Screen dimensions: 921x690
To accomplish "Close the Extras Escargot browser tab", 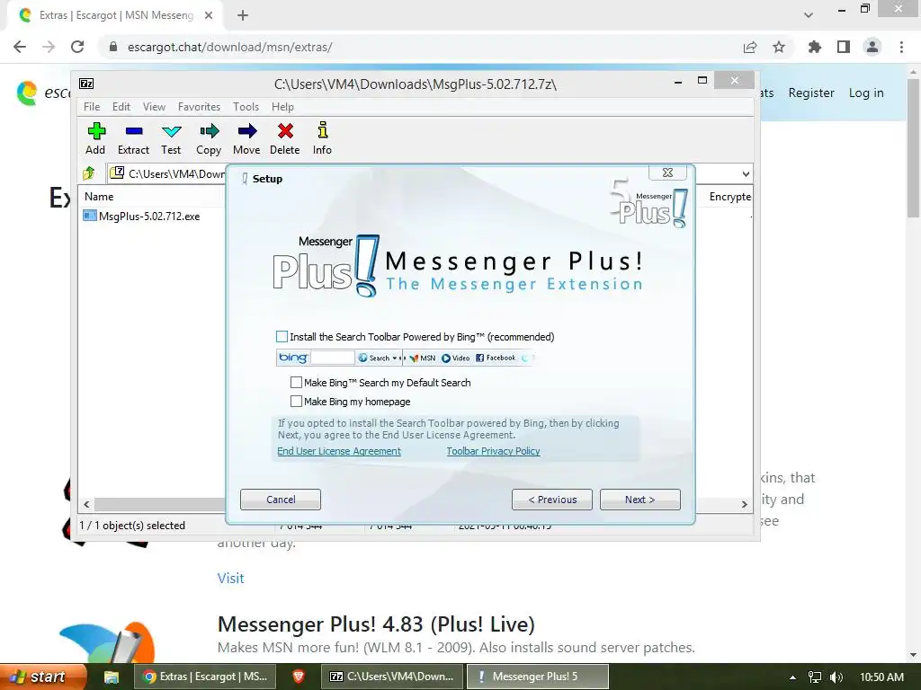I will pyautogui.click(x=209, y=15).
